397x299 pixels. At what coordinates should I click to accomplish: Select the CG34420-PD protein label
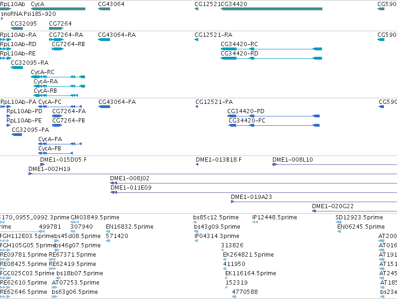tap(245, 111)
